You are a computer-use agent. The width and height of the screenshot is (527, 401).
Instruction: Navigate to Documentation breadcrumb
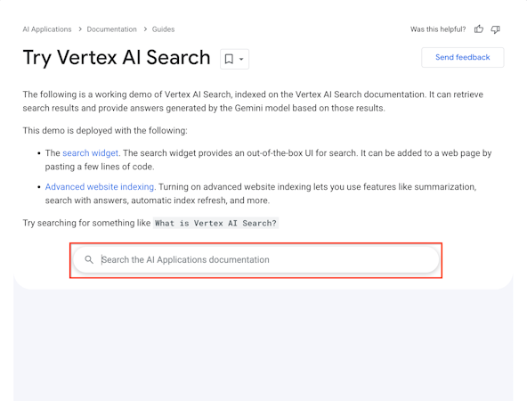click(111, 29)
